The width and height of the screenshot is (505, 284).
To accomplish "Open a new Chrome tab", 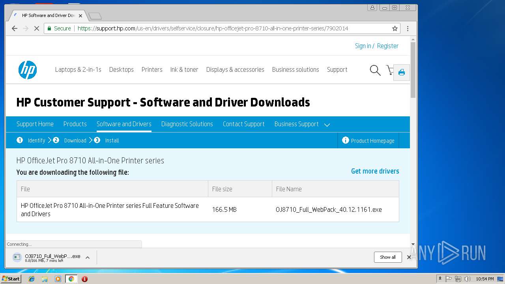I will click(95, 16).
